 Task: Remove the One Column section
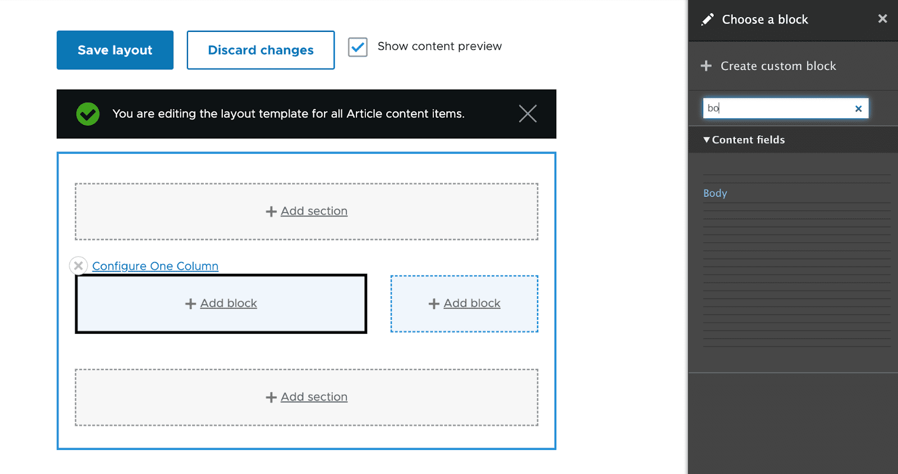pyautogui.click(x=79, y=265)
